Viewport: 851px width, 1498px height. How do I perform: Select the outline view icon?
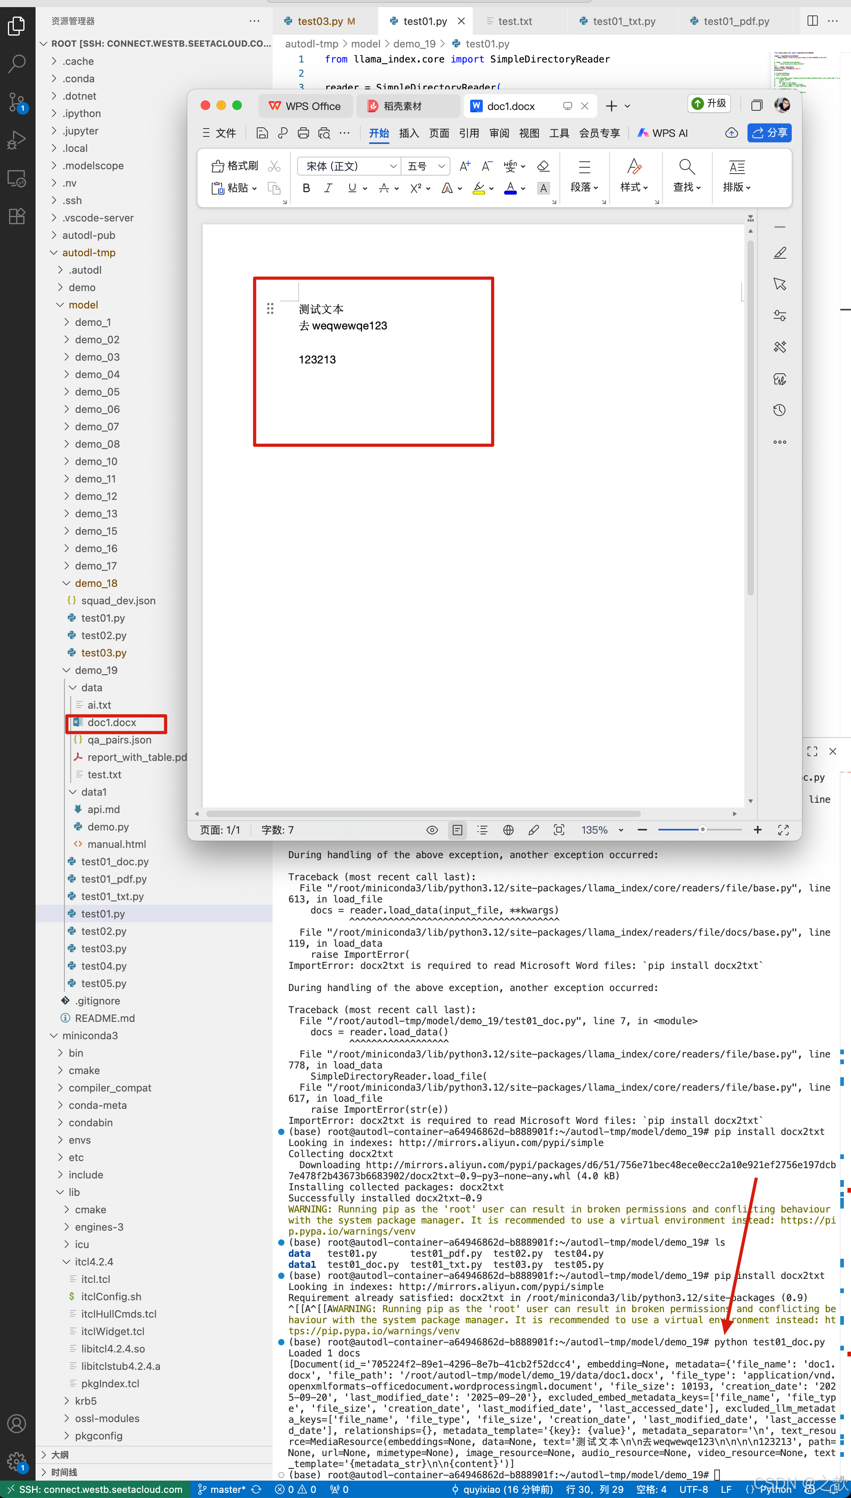point(482,830)
